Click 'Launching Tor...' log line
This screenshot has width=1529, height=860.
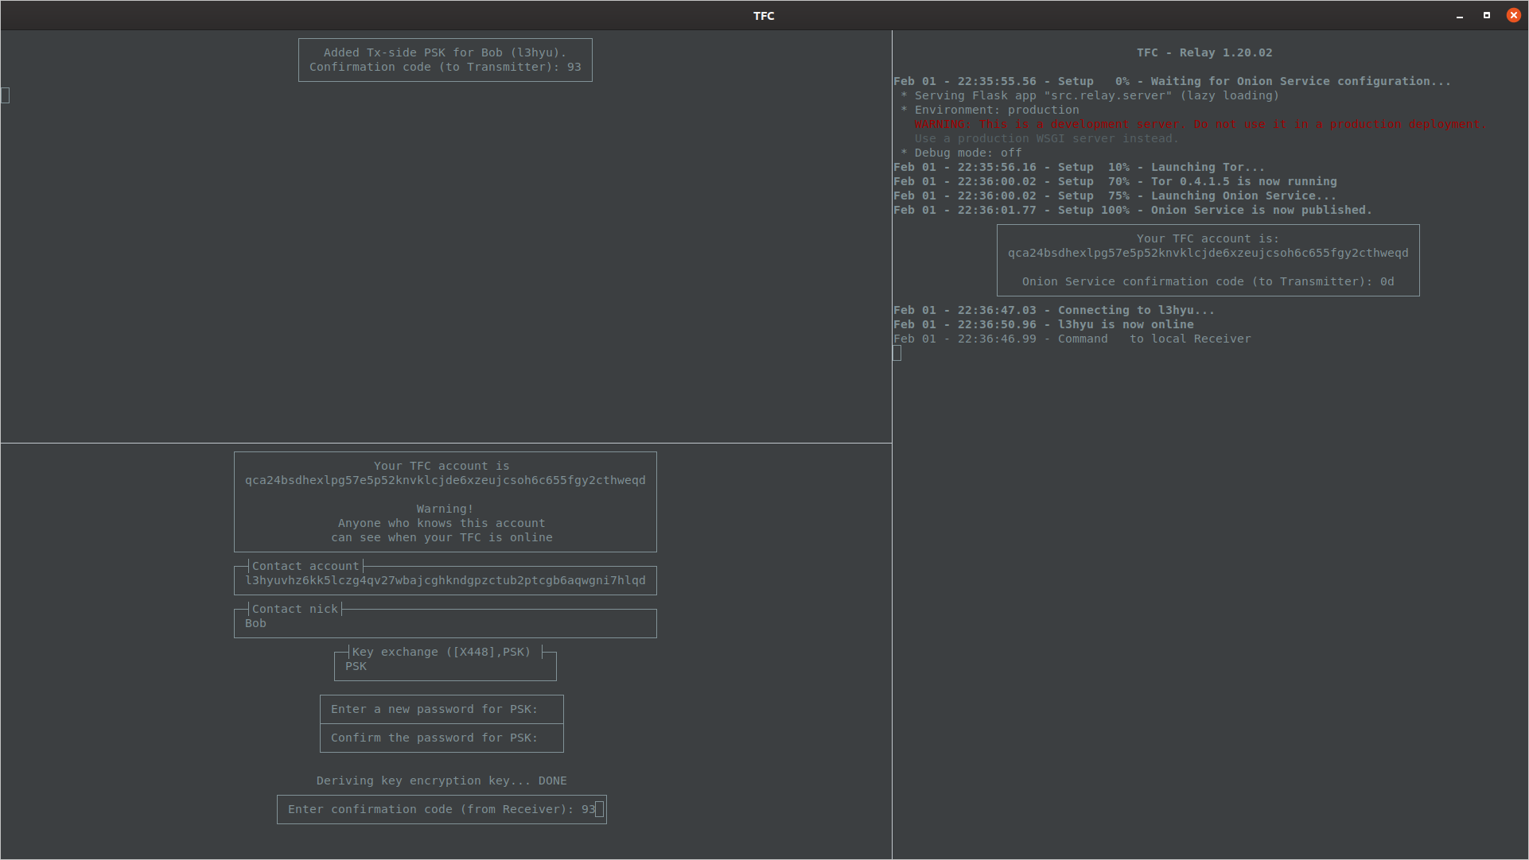click(1079, 167)
